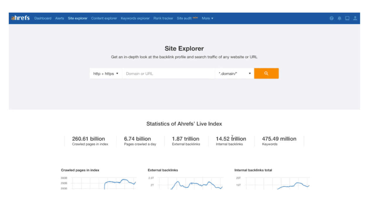Click the "1.87 trillion" statistic
This screenshot has height=202, width=369.
pos(186,139)
